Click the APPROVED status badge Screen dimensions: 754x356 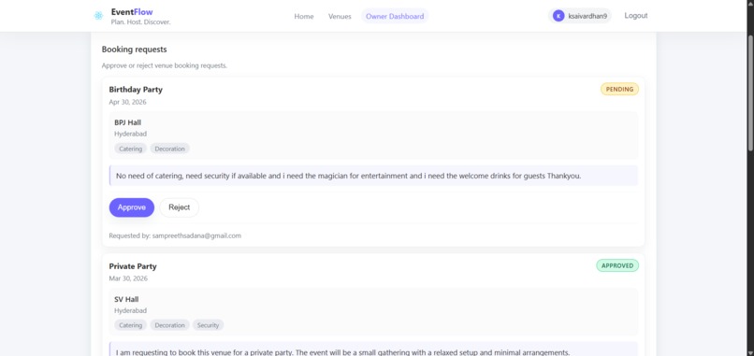click(617, 265)
